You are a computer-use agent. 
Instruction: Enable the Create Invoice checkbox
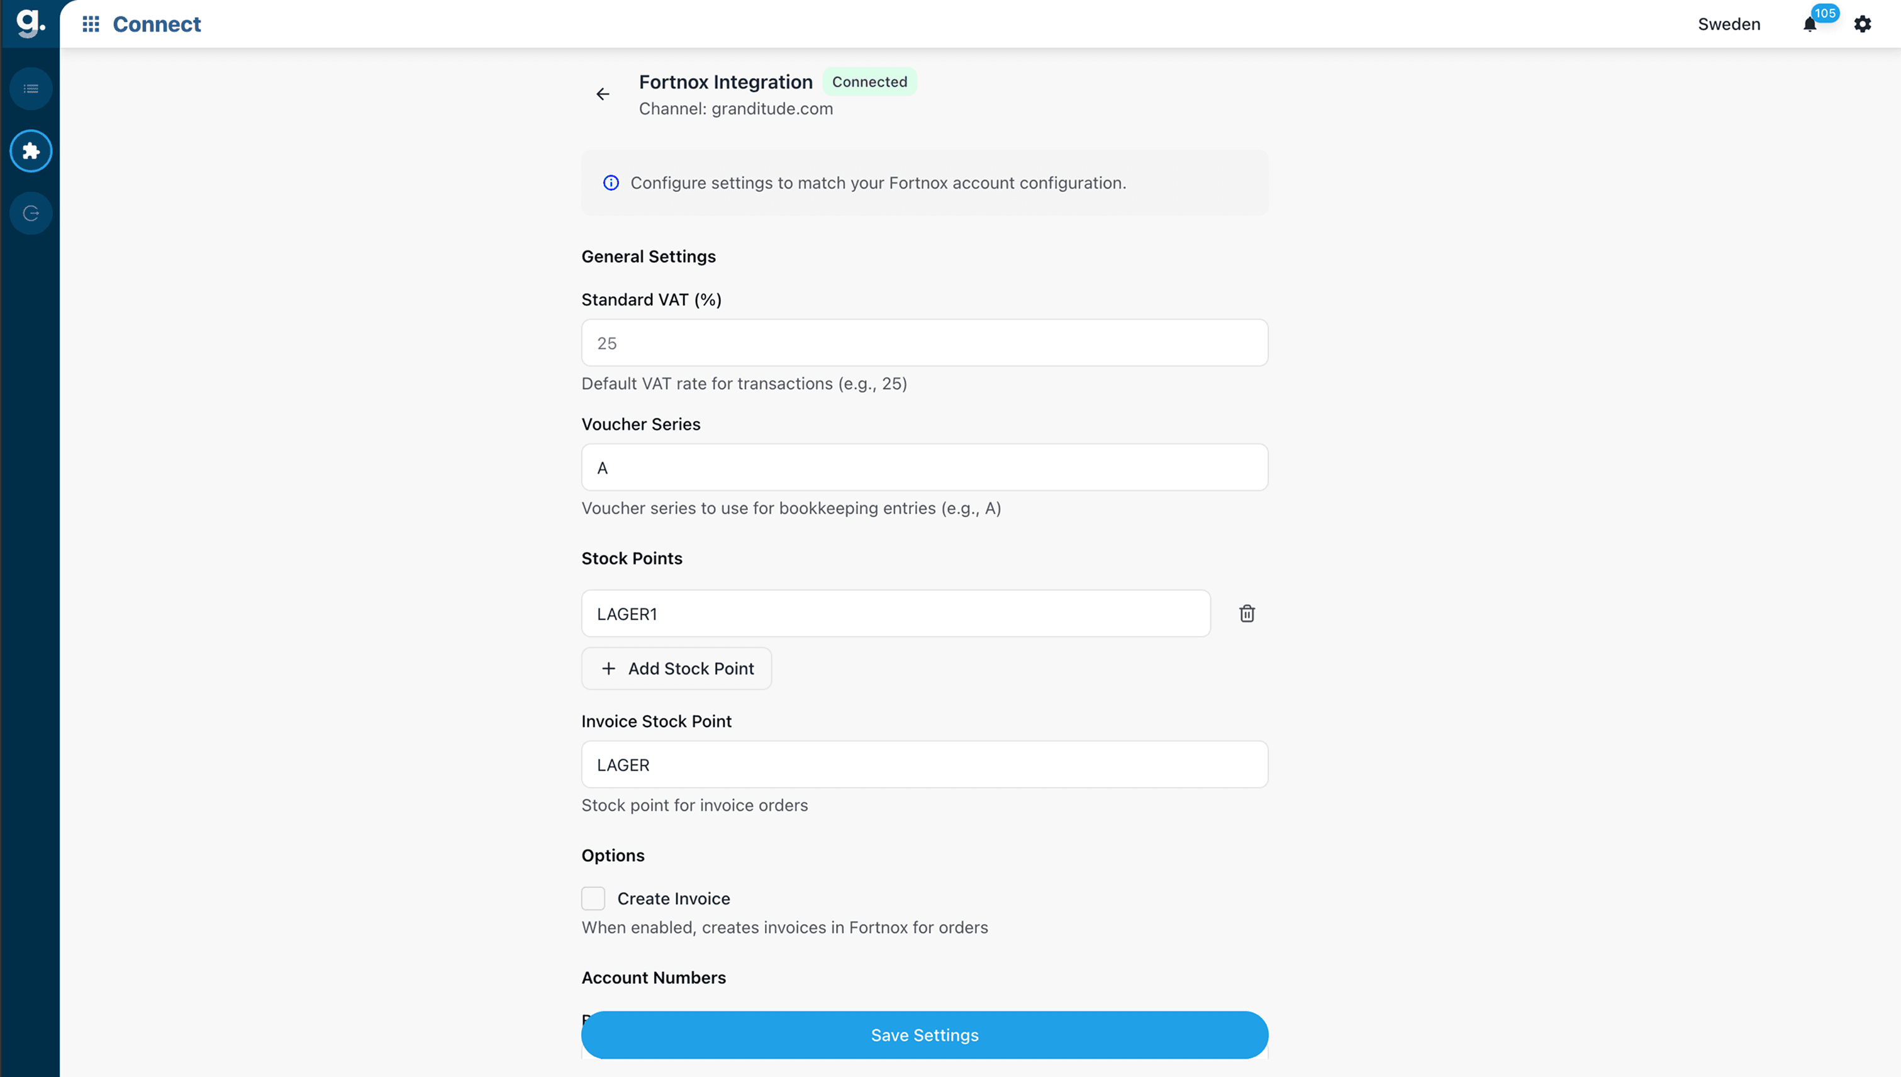coord(593,897)
